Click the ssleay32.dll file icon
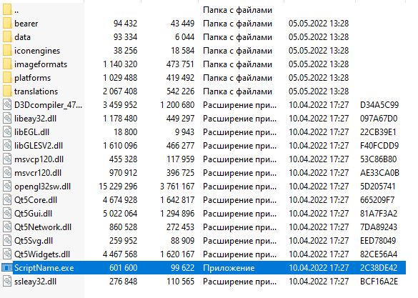418x298 pixels. (x=7, y=282)
